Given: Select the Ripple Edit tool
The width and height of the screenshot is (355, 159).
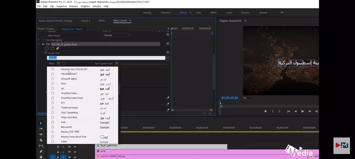Looking at the screenshot, I should pyautogui.click(x=41, y=134).
